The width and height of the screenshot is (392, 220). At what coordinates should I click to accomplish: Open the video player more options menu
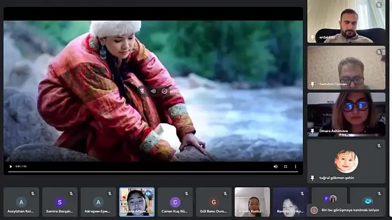296,167
